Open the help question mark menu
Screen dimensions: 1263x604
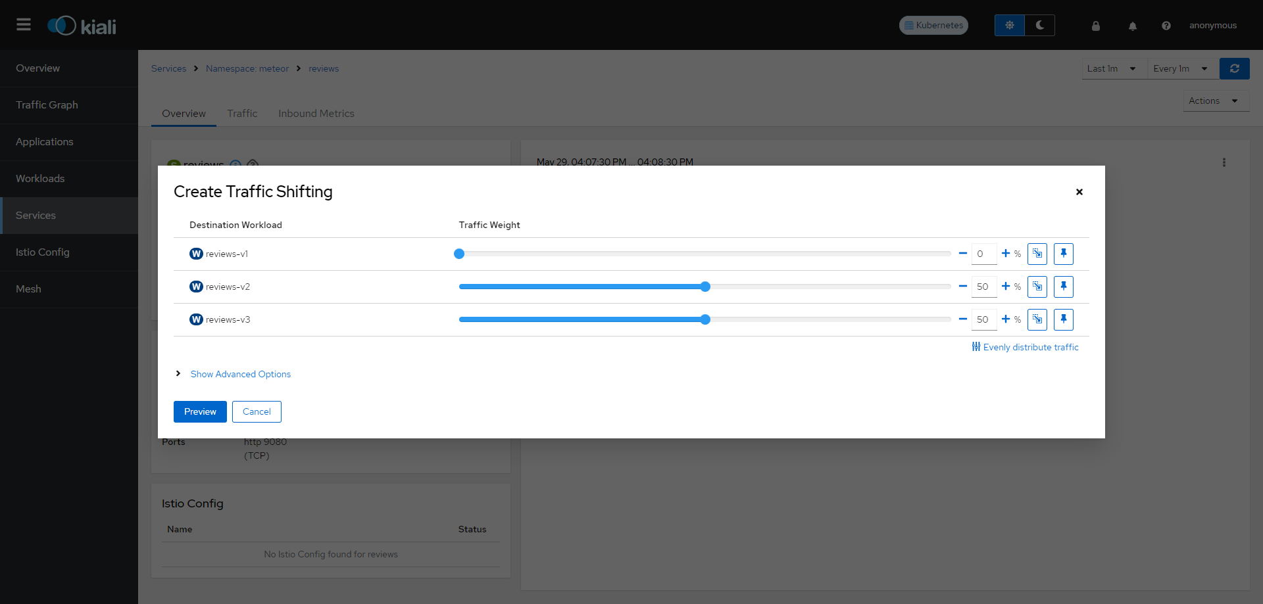[1166, 26]
